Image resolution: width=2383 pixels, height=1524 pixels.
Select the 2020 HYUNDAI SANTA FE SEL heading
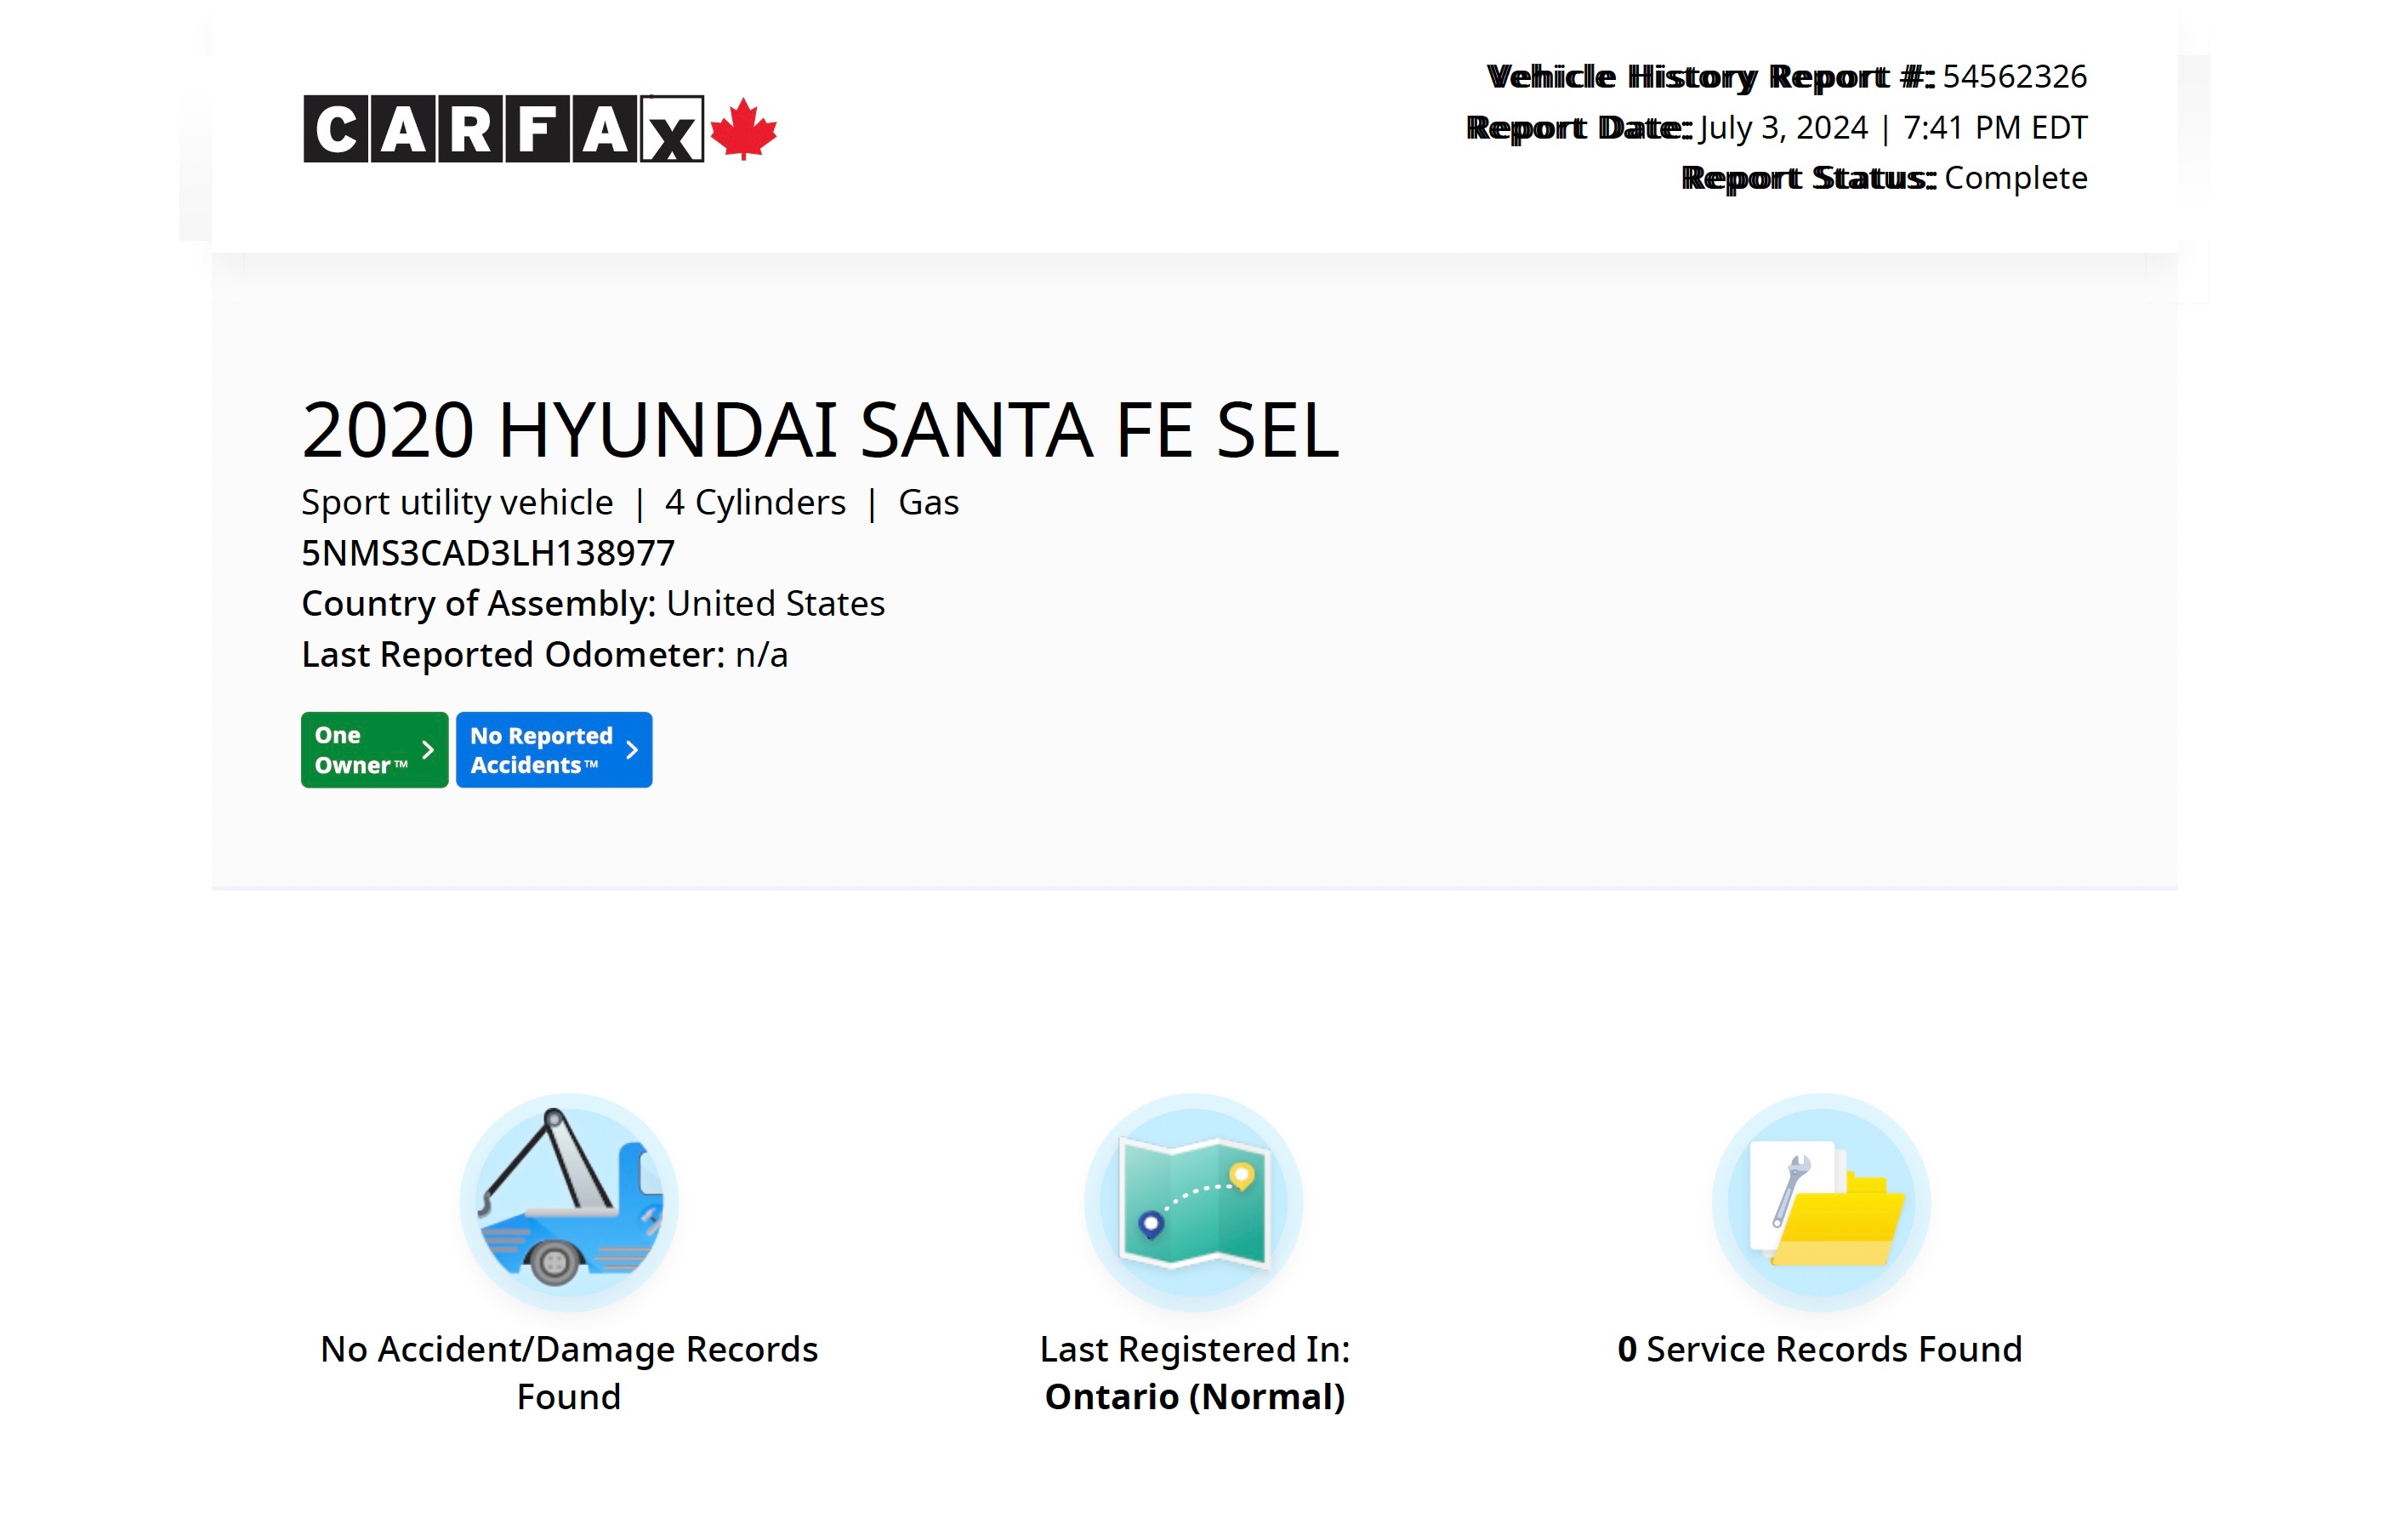[821, 430]
